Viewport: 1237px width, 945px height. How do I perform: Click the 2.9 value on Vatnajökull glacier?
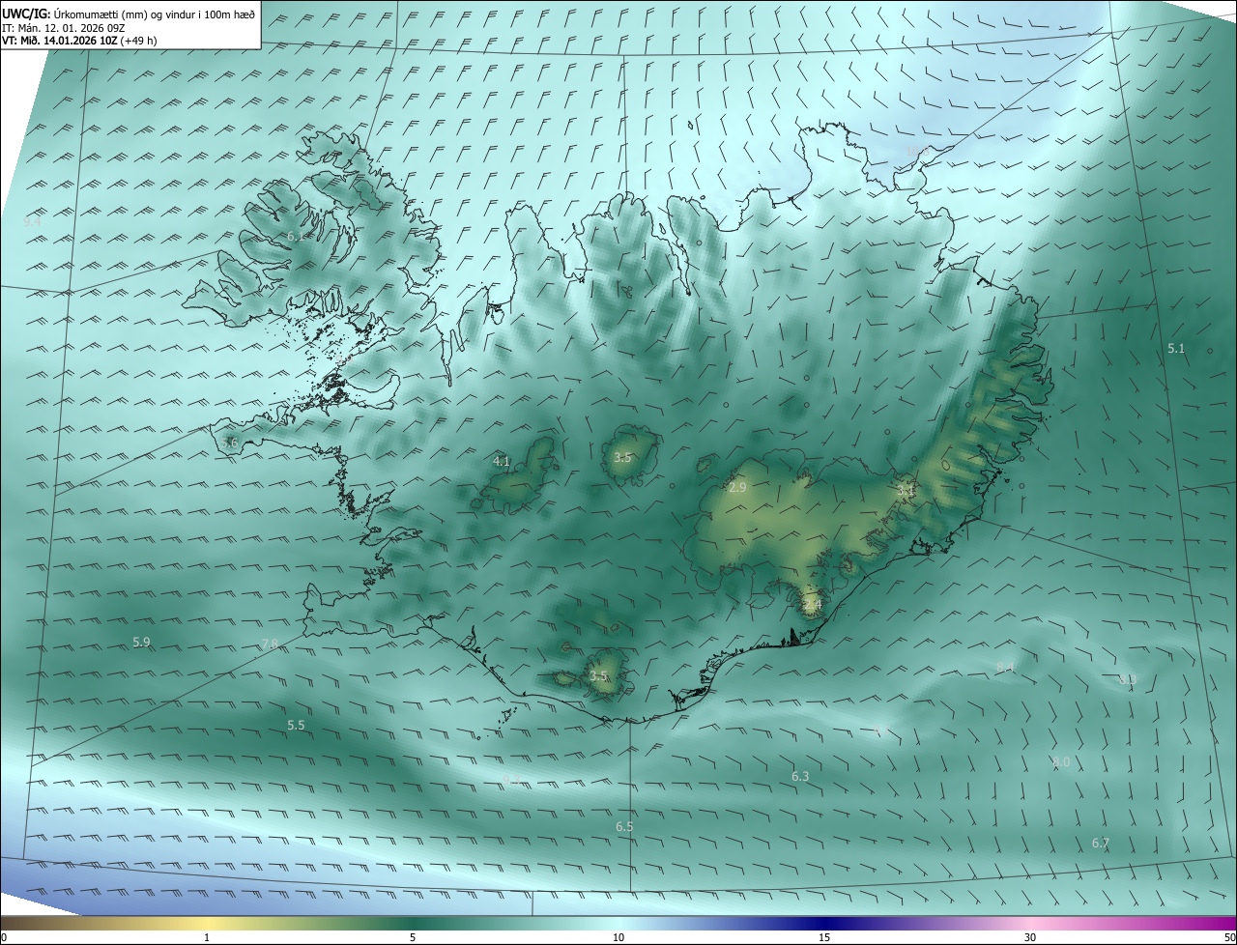[x=737, y=488]
